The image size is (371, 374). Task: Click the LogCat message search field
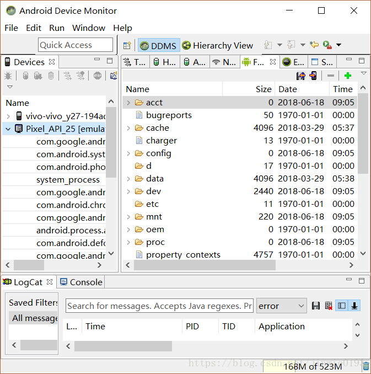click(x=159, y=306)
